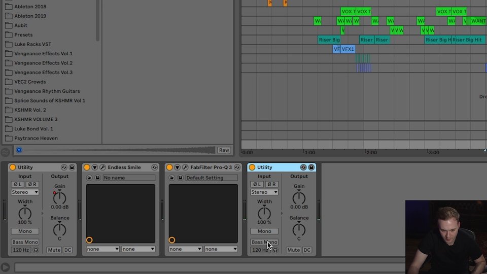The height and width of the screenshot is (274, 487).
Task: Click the Psytrance Heaven folder icon
Action: [9, 138]
